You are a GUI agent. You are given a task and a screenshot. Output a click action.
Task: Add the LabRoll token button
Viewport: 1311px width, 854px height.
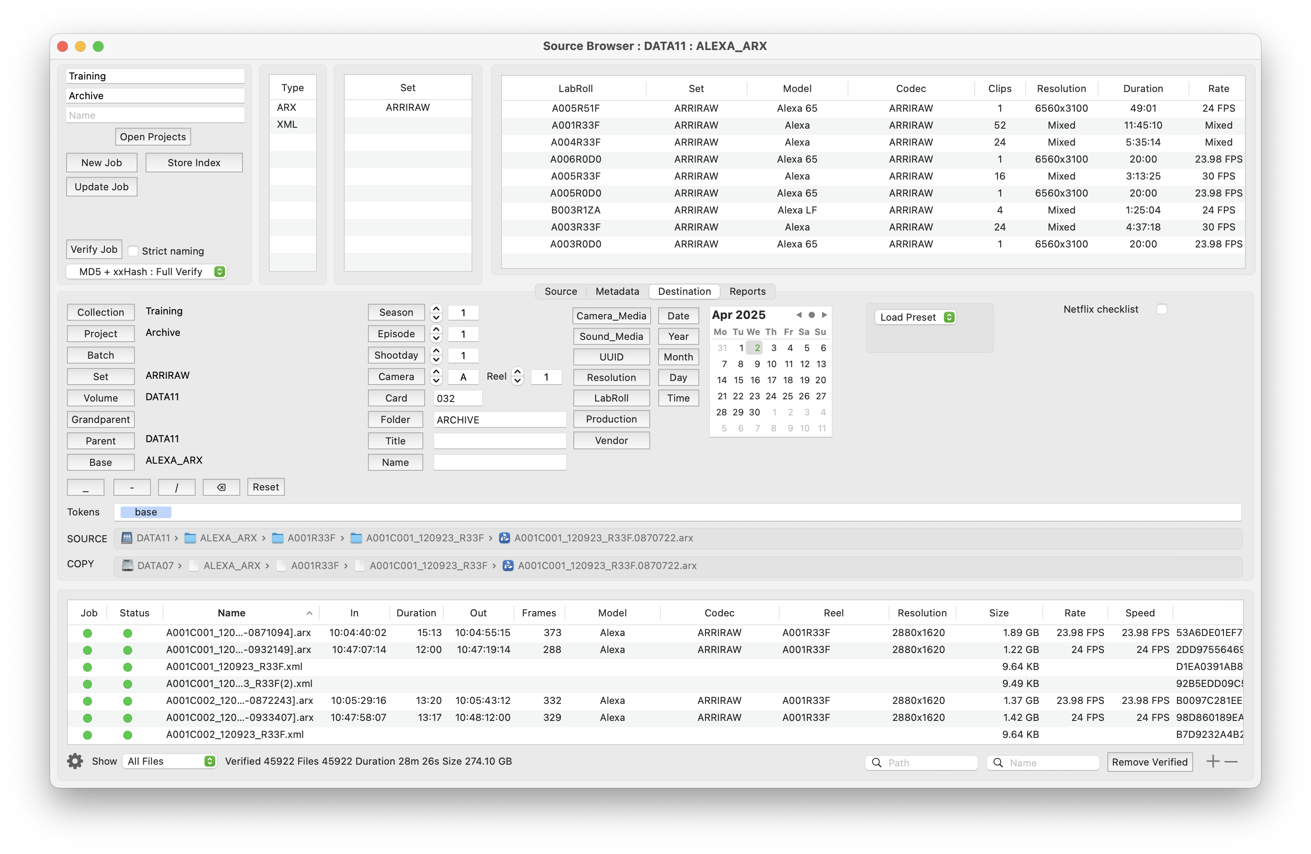click(611, 398)
